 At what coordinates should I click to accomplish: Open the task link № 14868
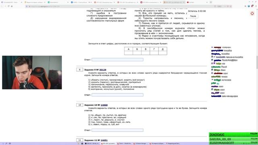[x=104, y=105]
